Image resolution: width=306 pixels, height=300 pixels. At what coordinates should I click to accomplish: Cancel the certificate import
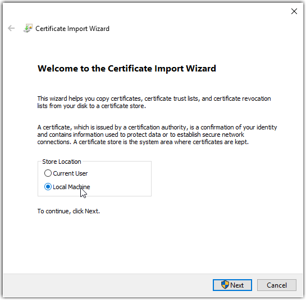click(x=277, y=285)
